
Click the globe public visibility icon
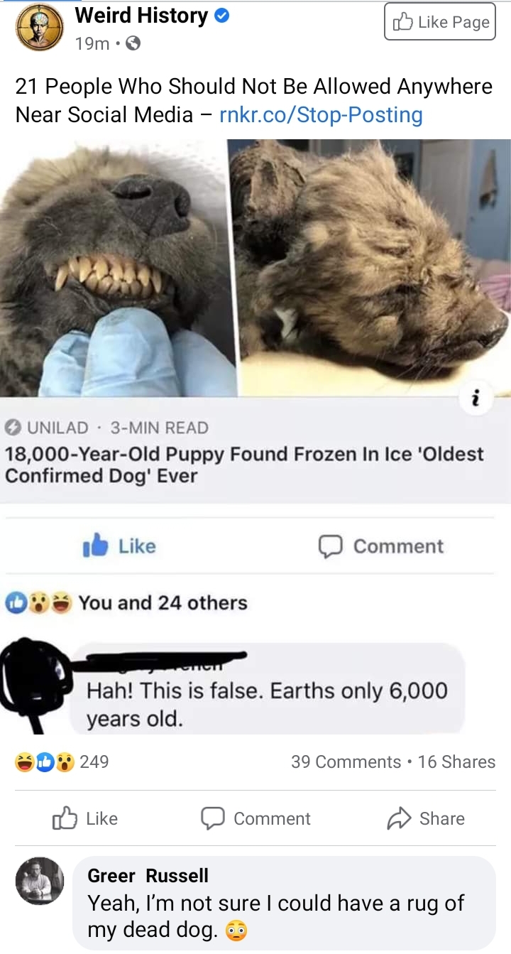tap(132, 44)
